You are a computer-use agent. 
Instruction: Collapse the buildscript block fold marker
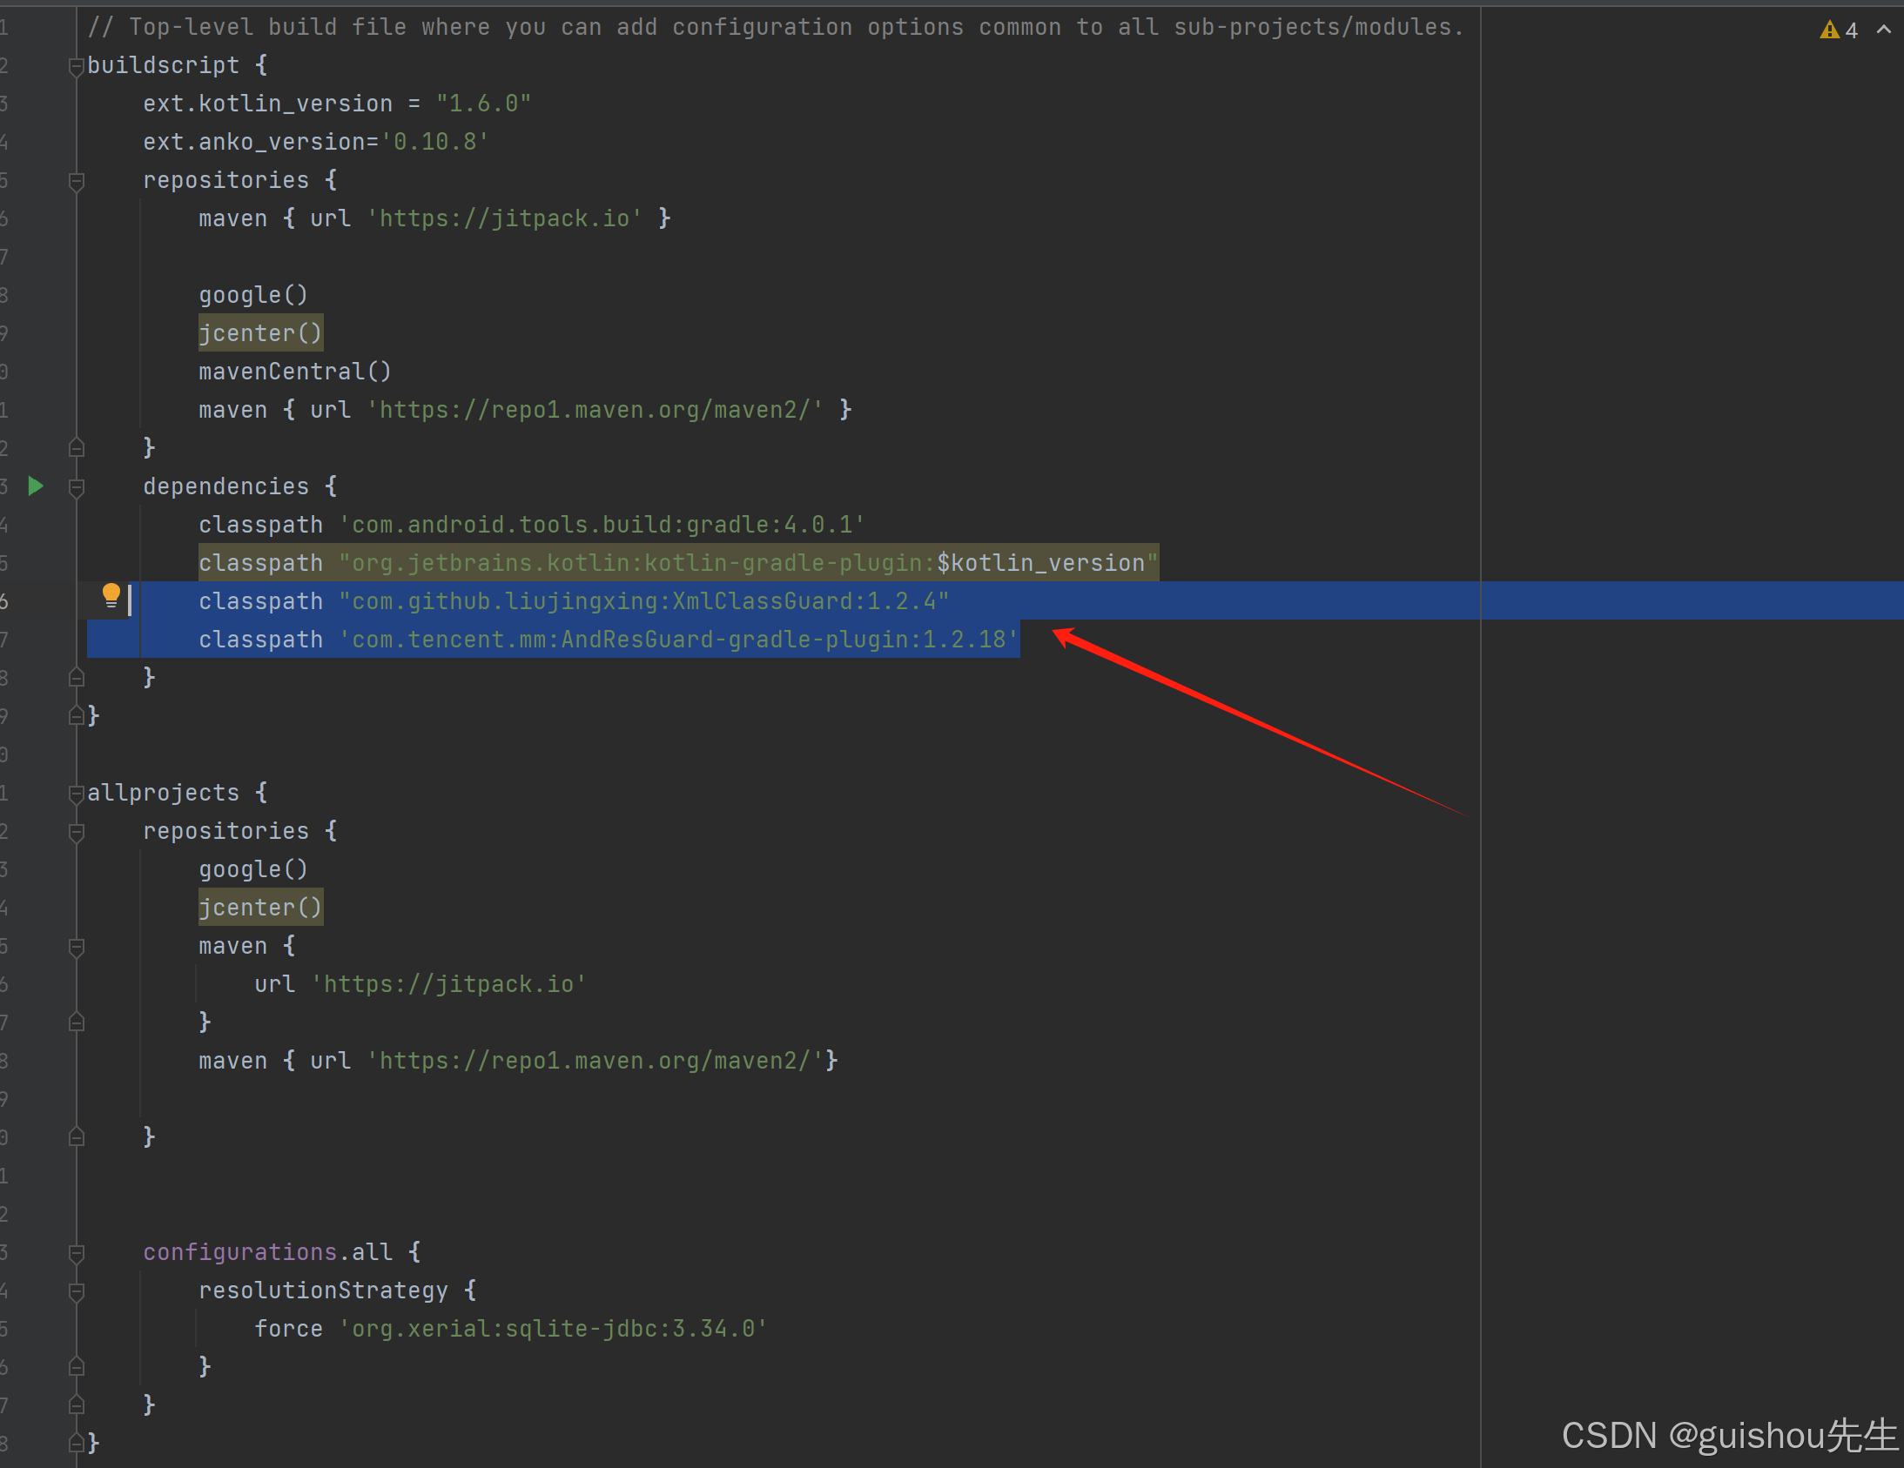coord(76,66)
